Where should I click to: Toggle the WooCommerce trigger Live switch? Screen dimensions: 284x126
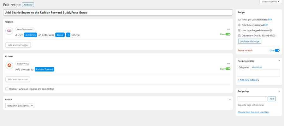[x=228, y=34]
